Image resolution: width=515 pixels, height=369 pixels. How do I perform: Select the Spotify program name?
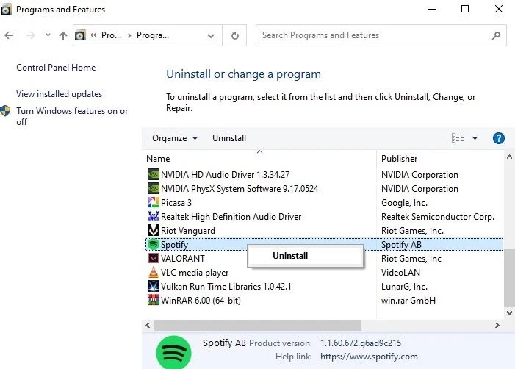click(174, 245)
